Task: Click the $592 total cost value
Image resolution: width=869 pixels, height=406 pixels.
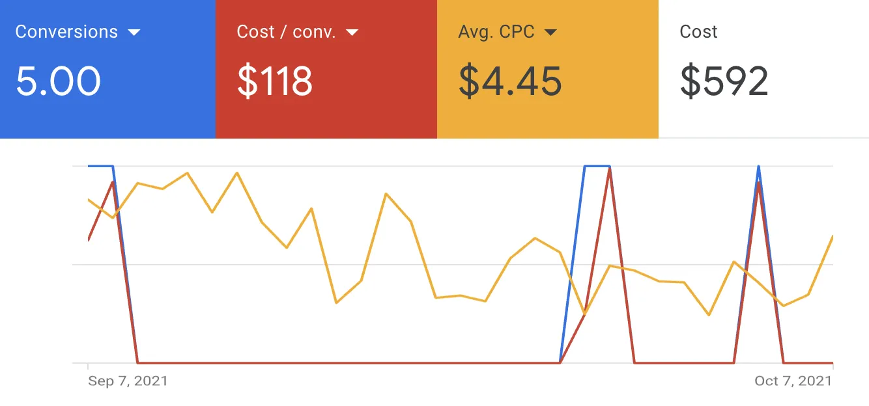Action: (724, 81)
